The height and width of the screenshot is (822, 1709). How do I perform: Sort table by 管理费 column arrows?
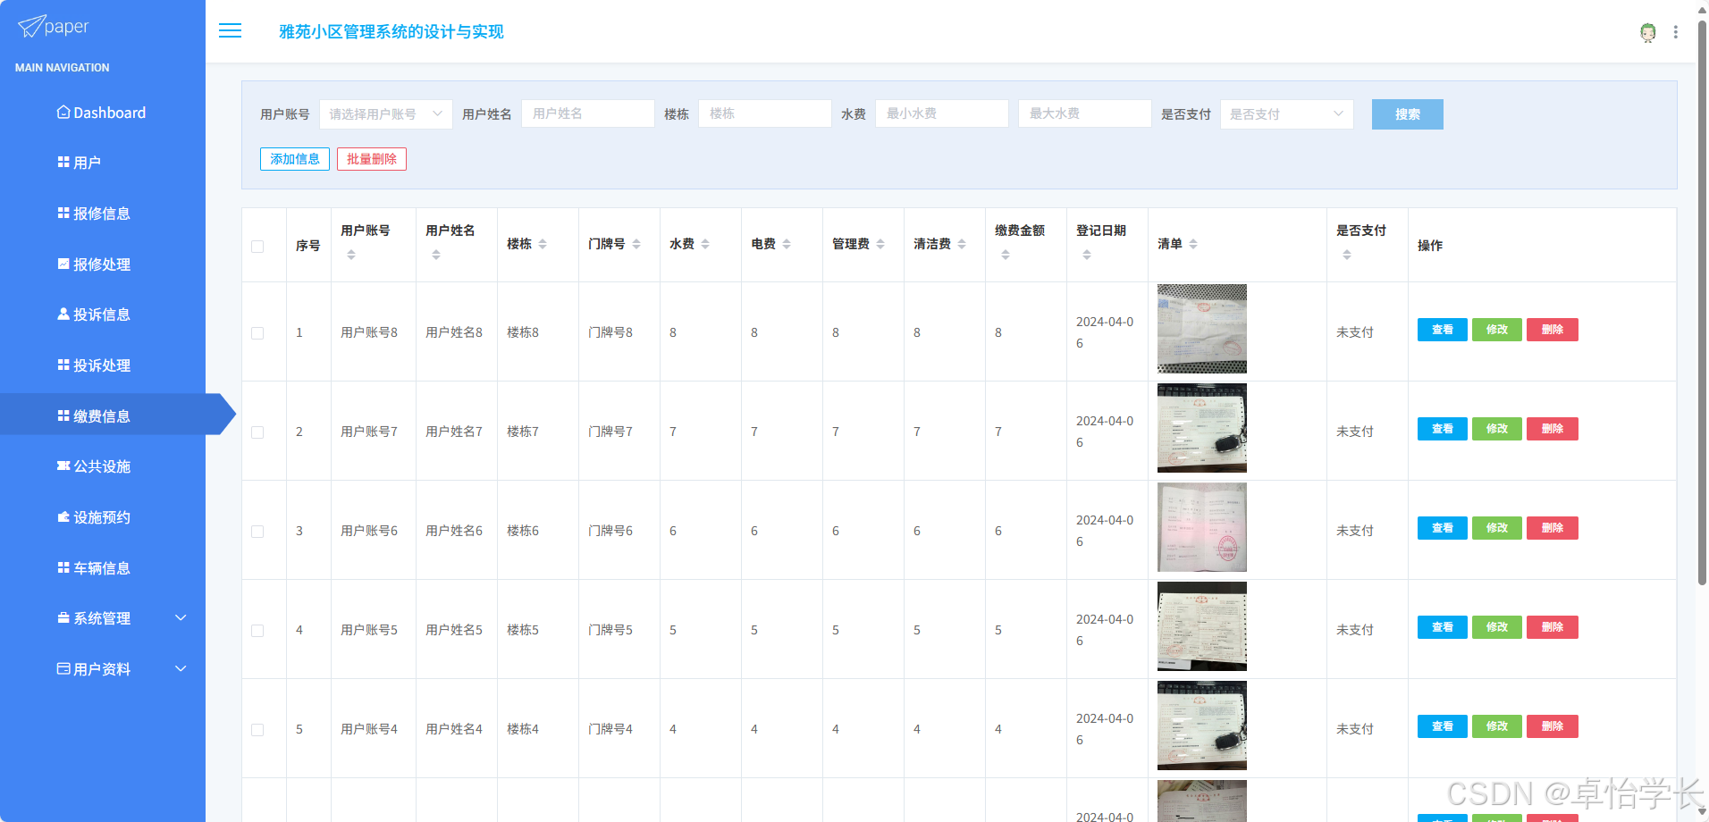880,245
